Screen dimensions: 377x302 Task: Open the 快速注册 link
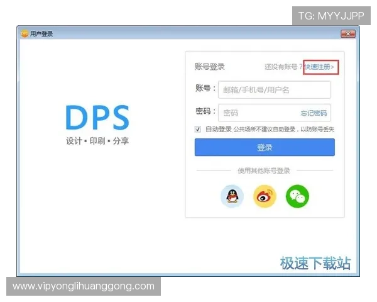point(320,67)
